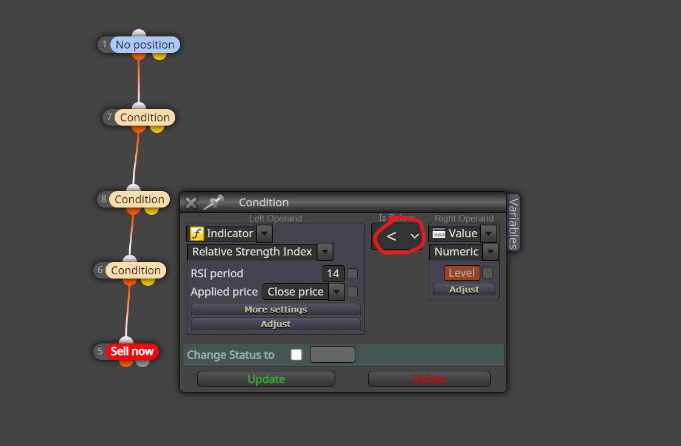Click the top input connector of Condition 8

[x=133, y=188]
